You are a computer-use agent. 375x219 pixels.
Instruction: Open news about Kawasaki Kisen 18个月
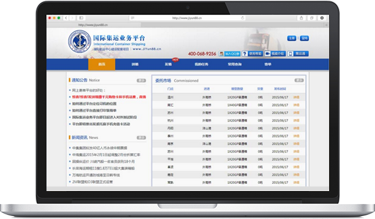(103, 161)
